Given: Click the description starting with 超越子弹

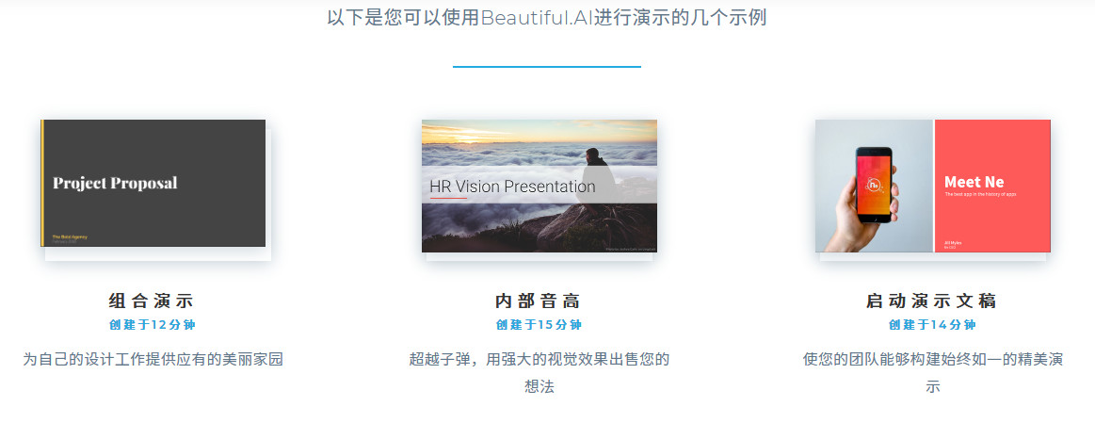Looking at the screenshot, I should 539,373.
